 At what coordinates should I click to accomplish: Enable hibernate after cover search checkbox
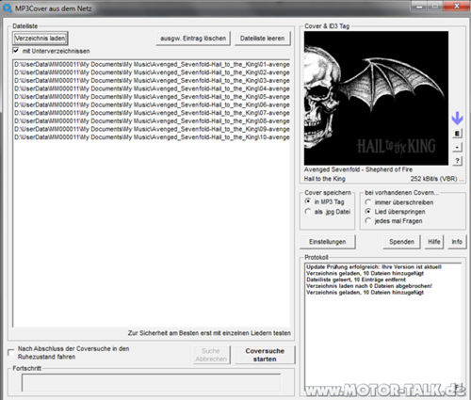(x=11, y=352)
